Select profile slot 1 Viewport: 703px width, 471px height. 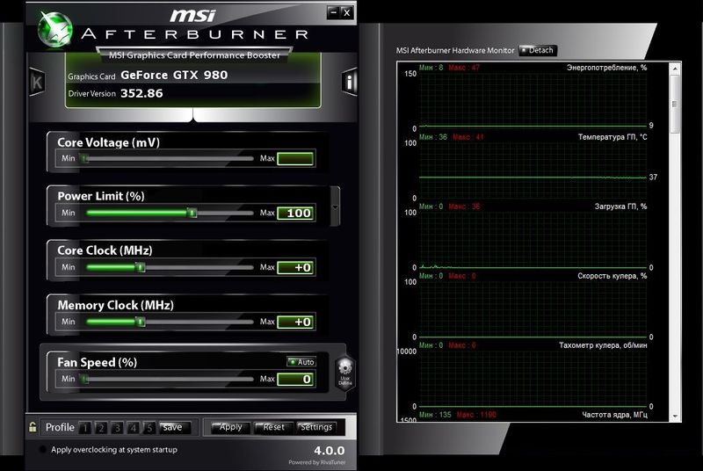pyautogui.click(x=85, y=428)
